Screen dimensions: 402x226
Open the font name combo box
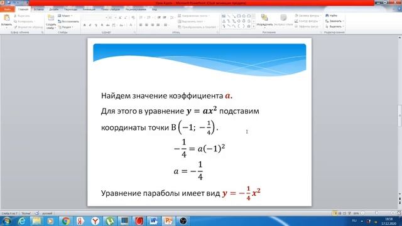(x=95, y=18)
